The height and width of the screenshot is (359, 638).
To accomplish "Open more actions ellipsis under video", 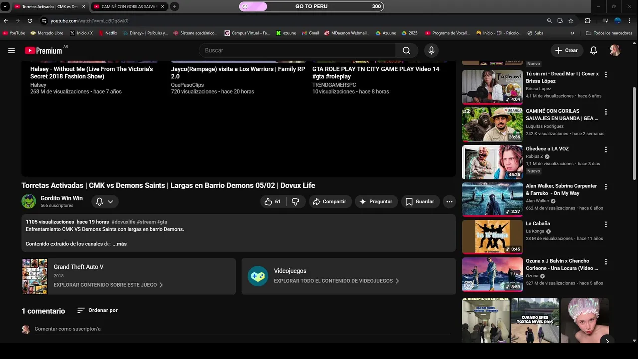I will coord(449,201).
